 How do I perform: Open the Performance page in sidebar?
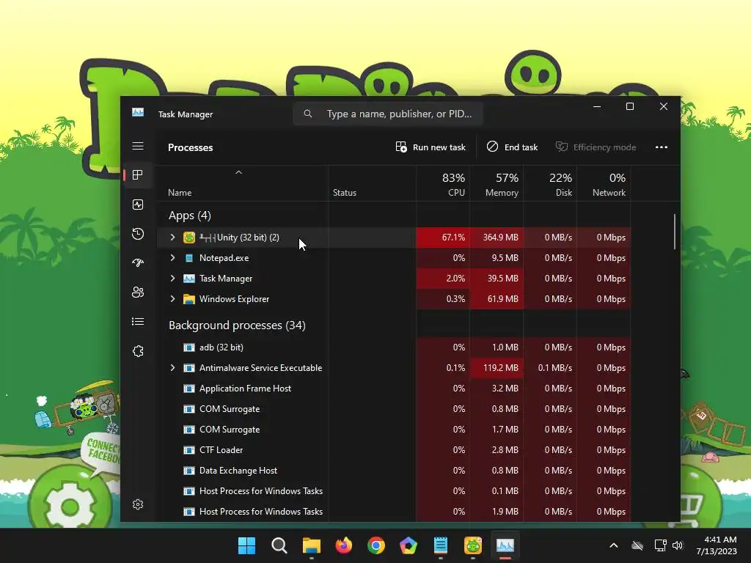(138, 205)
